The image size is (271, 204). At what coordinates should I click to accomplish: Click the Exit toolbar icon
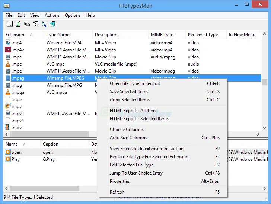click(x=53, y=24)
